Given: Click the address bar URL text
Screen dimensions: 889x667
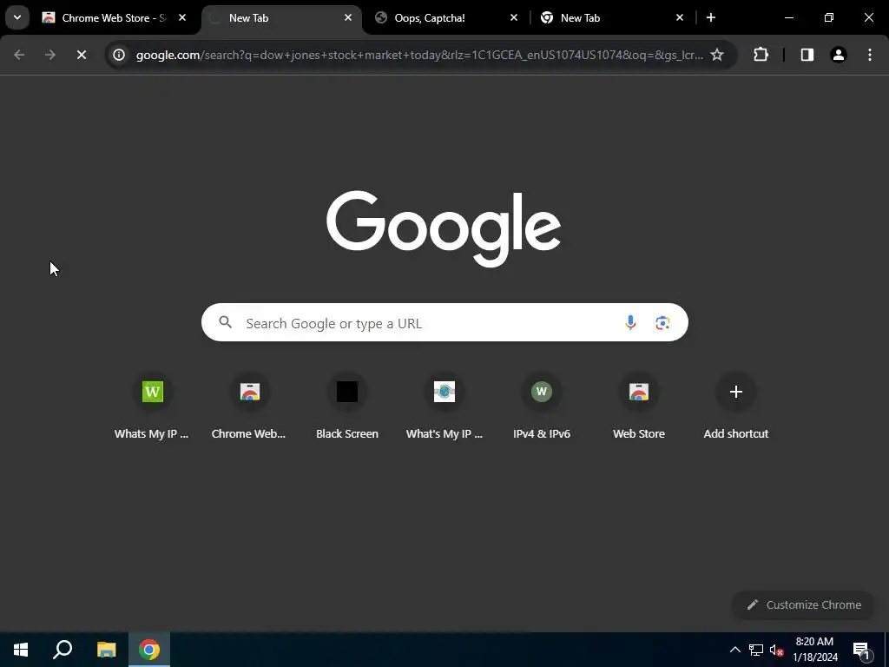Looking at the screenshot, I should click(419, 55).
